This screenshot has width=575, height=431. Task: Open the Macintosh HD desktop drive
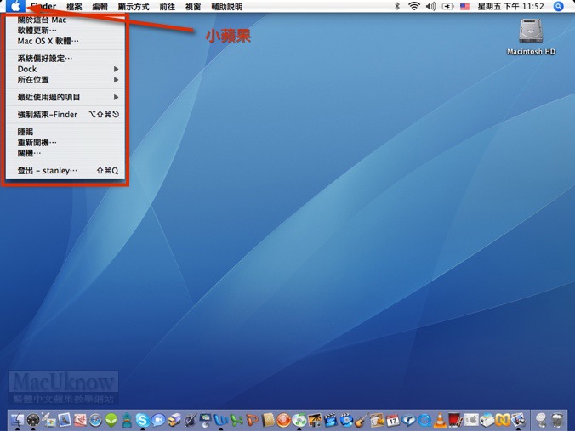[531, 37]
